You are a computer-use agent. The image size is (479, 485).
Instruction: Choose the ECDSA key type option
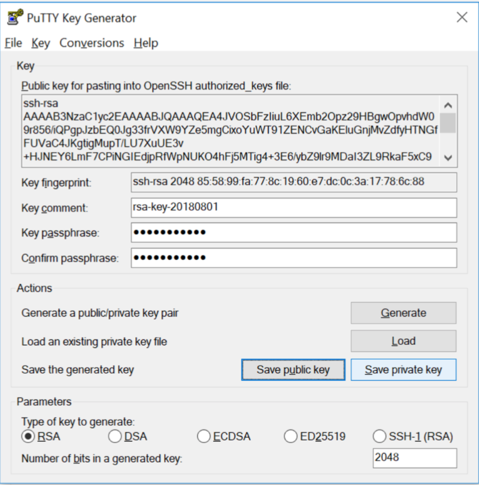point(204,436)
